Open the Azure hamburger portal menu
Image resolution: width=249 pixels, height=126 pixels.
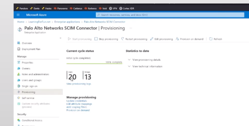tap(18, 15)
